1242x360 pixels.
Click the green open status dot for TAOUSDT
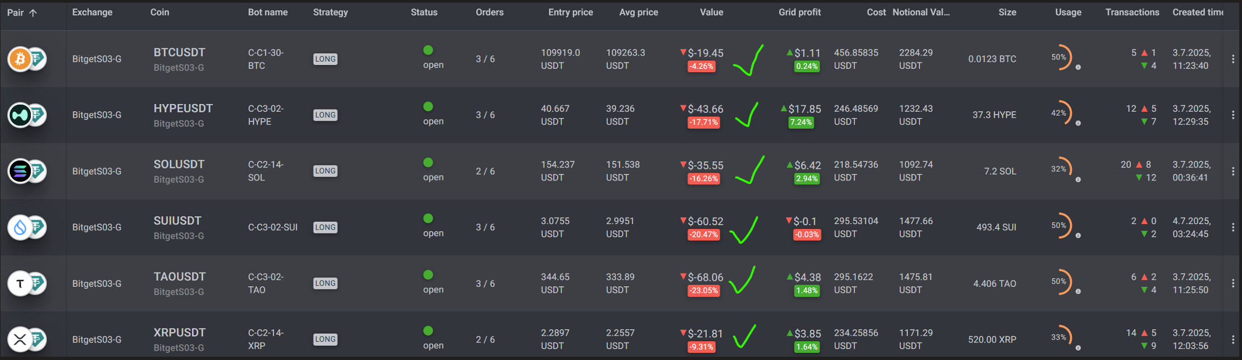pos(428,275)
